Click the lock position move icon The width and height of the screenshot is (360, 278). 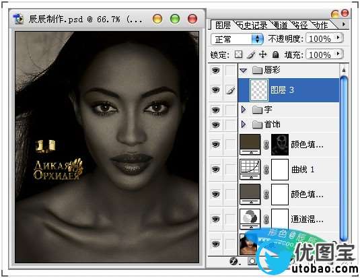263,55
